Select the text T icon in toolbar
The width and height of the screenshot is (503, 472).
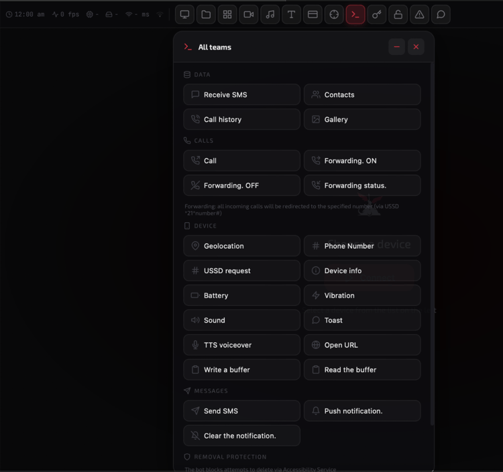[291, 15]
